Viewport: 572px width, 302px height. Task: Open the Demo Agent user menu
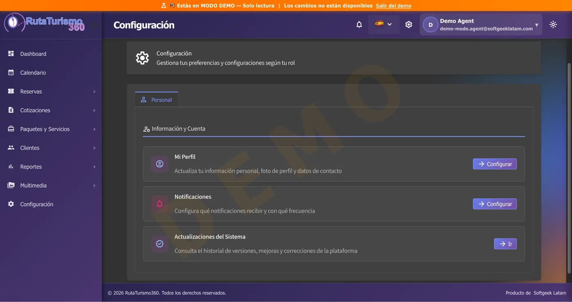481,25
